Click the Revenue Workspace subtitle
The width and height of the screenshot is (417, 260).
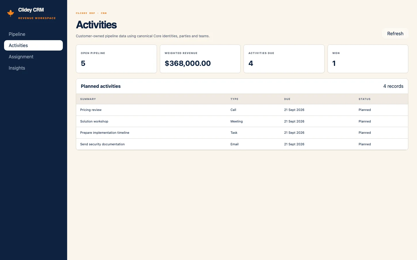click(37, 18)
